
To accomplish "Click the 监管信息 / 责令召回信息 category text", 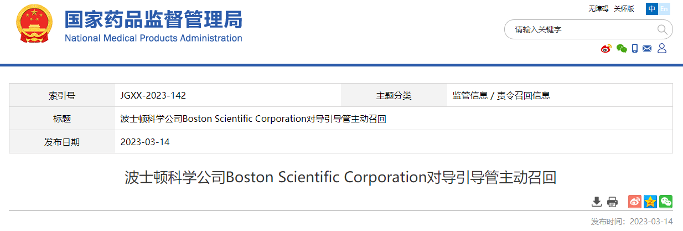I will [501, 95].
